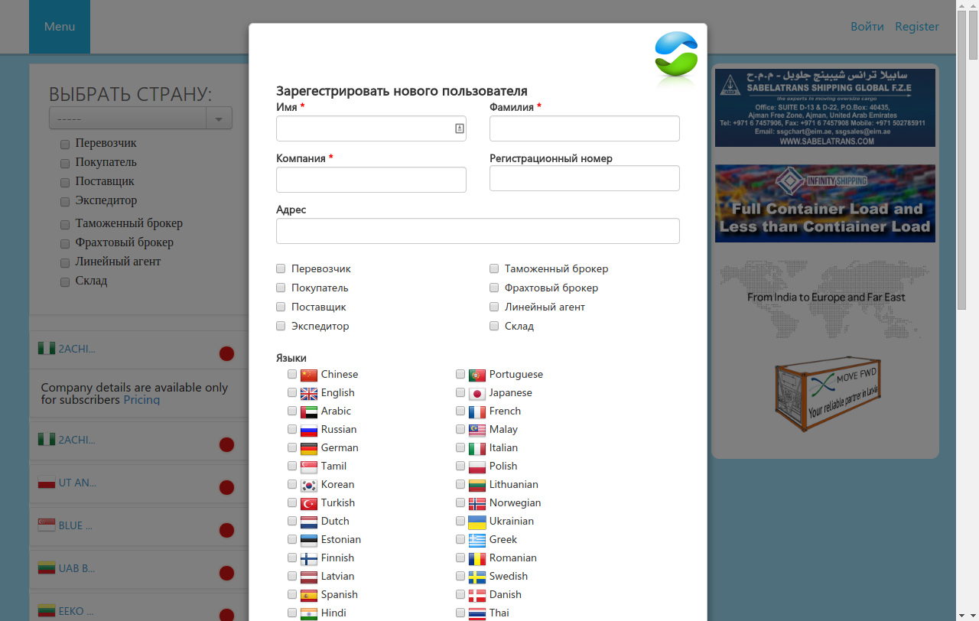Check the English language checkbox
The image size is (979, 621).
(291, 392)
